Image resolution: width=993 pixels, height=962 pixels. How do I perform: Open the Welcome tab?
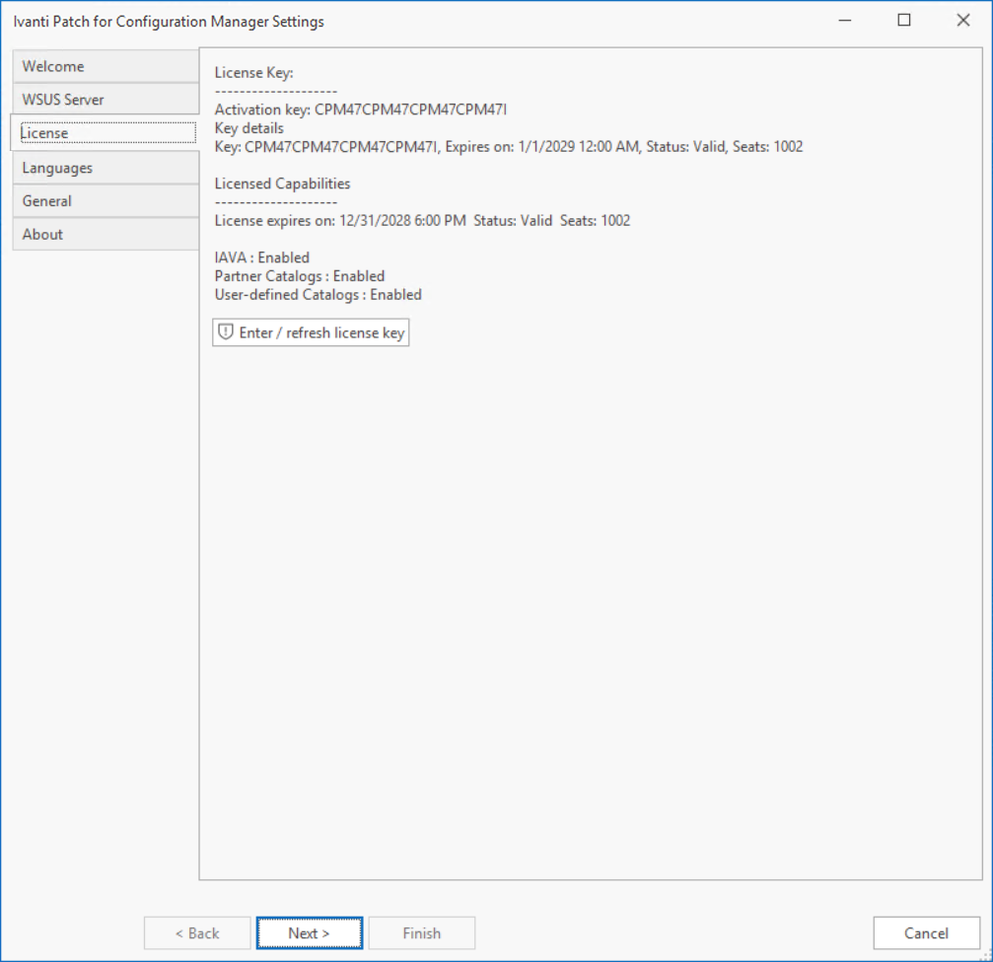(x=105, y=66)
